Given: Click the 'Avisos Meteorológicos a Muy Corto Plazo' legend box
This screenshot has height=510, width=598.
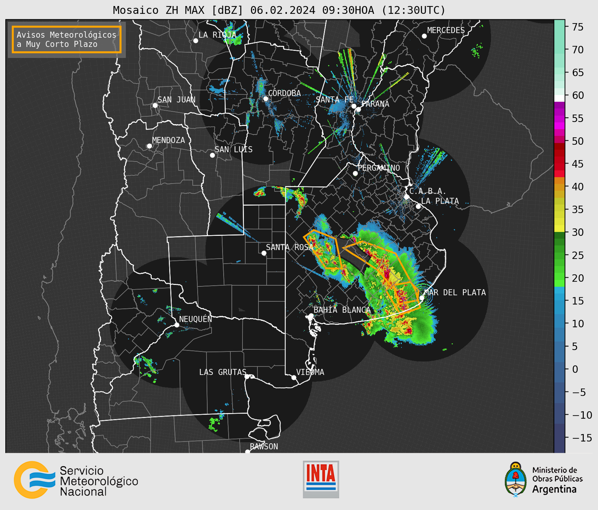Looking at the screenshot, I should point(66,39).
